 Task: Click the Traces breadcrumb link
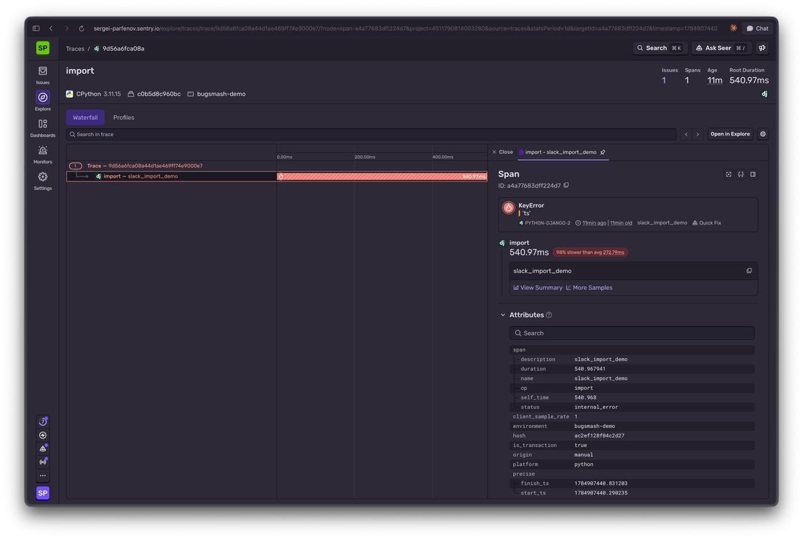pyautogui.click(x=75, y=48)
